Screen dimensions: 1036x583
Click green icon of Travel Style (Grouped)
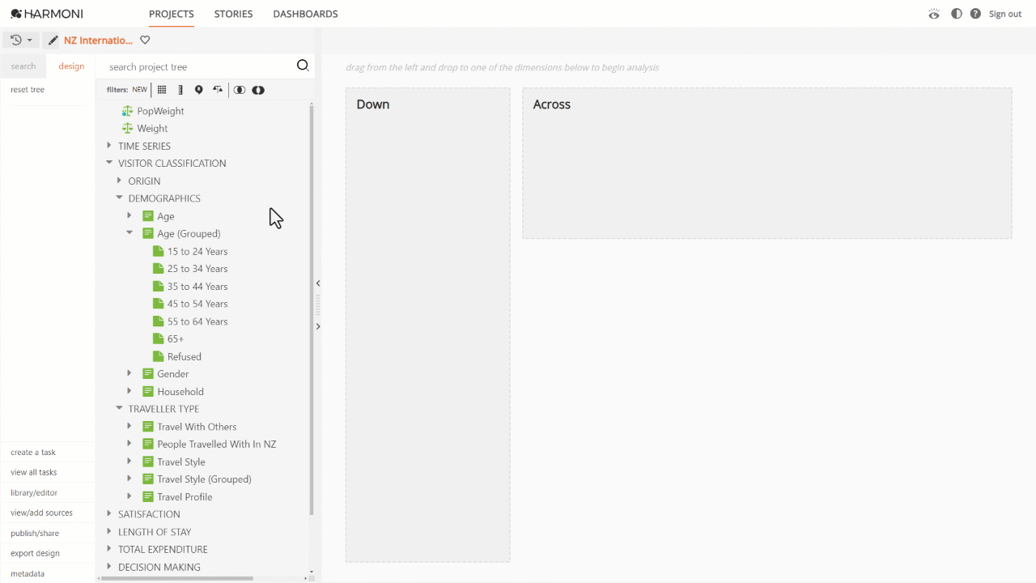coord(148,479)
